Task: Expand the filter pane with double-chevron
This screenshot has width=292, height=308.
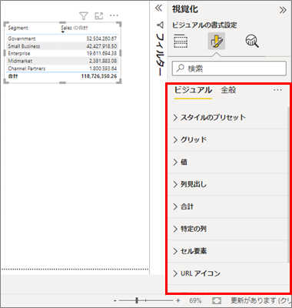Action: pos(159,8)
